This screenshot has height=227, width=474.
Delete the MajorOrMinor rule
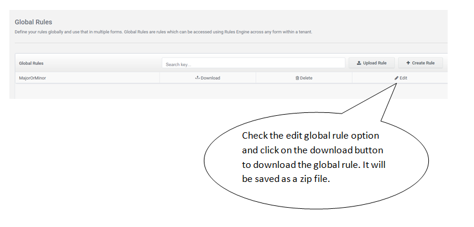tap(304, 78)
